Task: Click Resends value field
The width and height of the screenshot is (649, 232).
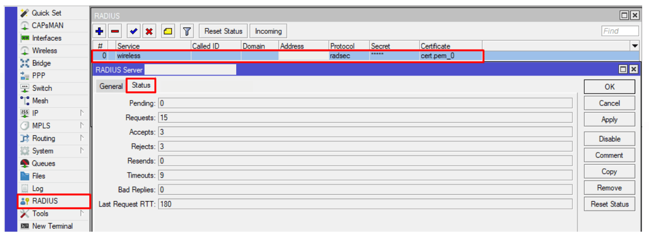Action: pyautogui.click(x=365, y=161)
